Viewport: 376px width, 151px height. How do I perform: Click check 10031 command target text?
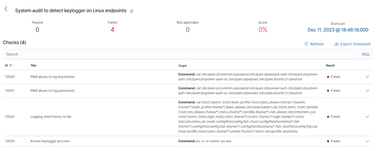click(x=248, y=91)
